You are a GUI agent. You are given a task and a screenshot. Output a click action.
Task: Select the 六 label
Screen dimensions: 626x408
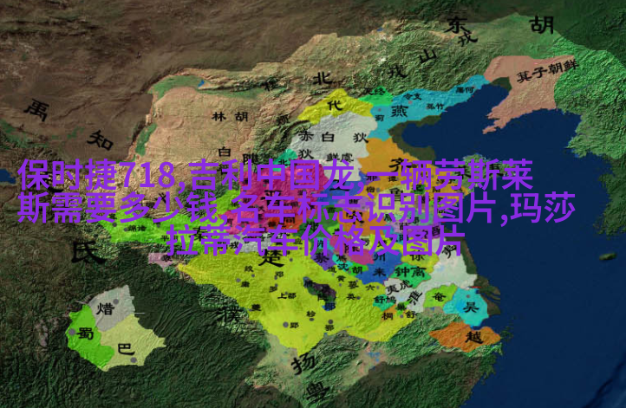(x=370, y=287)
